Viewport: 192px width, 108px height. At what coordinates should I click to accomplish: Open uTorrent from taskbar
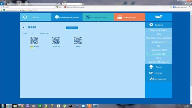[65, 106]
